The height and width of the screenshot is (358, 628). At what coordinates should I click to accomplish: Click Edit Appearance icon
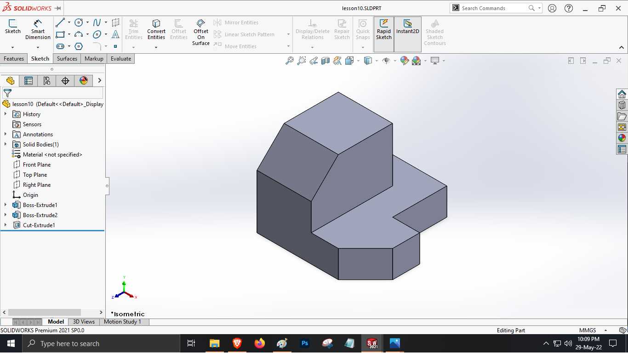pos(405,61)
